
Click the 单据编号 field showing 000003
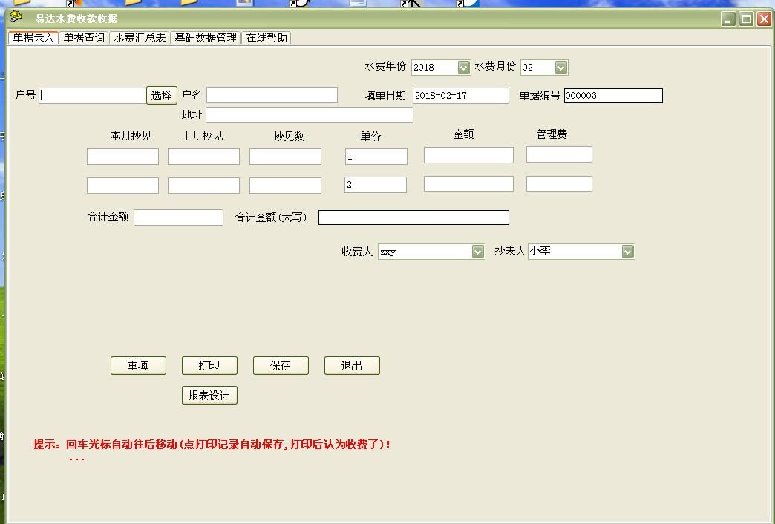[613, 96]
